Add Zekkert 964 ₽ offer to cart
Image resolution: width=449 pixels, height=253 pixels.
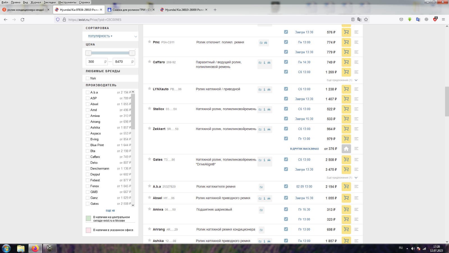coord(346,129)
